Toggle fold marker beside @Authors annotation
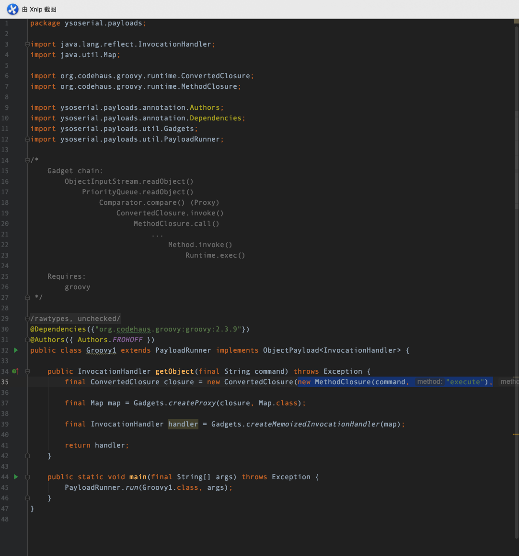This screenshot has height=556, width=519. [x=27, y=340]
